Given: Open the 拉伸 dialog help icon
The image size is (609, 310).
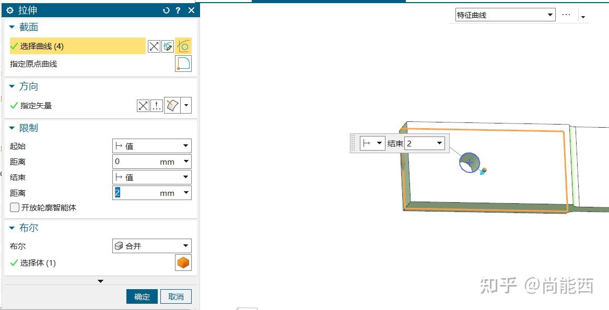Looking at the screenshot, I should click(x=178, y=9).
